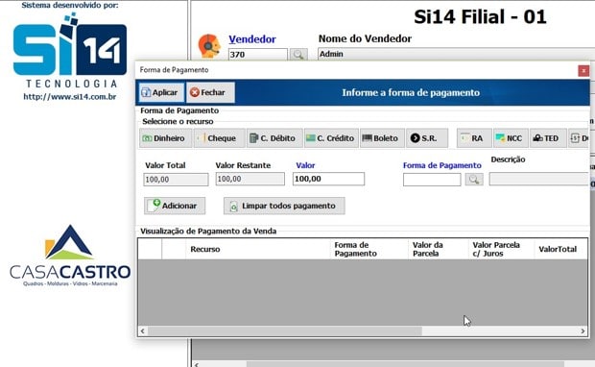Viewport: 595px width, 367px height.
Task: Click the Vendedor code field
Action: pyautogui.click(x=258, y=55)
